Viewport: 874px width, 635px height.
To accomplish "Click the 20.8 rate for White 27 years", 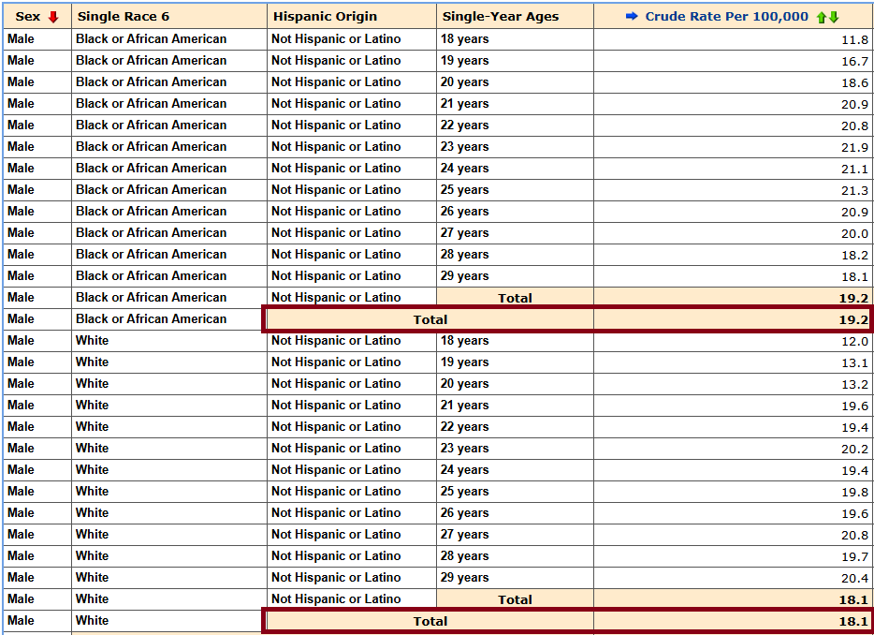I will pyautogui.click(x=854, y=535).
